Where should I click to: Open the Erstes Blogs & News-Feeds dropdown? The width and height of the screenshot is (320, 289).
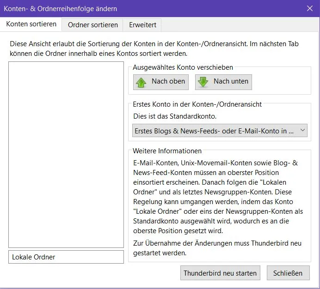220,131
